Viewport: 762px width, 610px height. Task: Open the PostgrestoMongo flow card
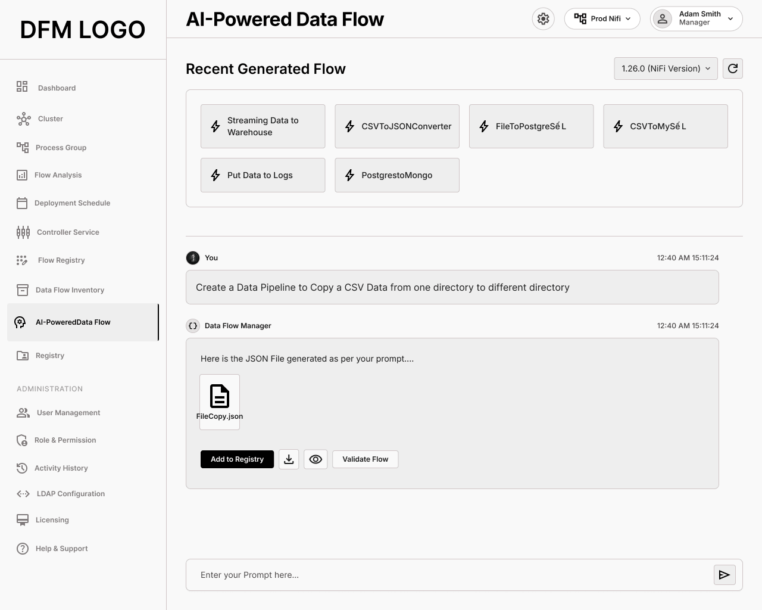pyautogui.click(x=397, y=175)
